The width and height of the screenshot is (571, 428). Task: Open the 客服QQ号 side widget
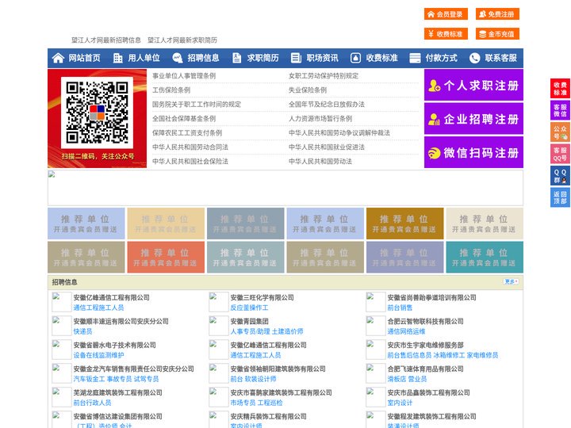point(560,154)
